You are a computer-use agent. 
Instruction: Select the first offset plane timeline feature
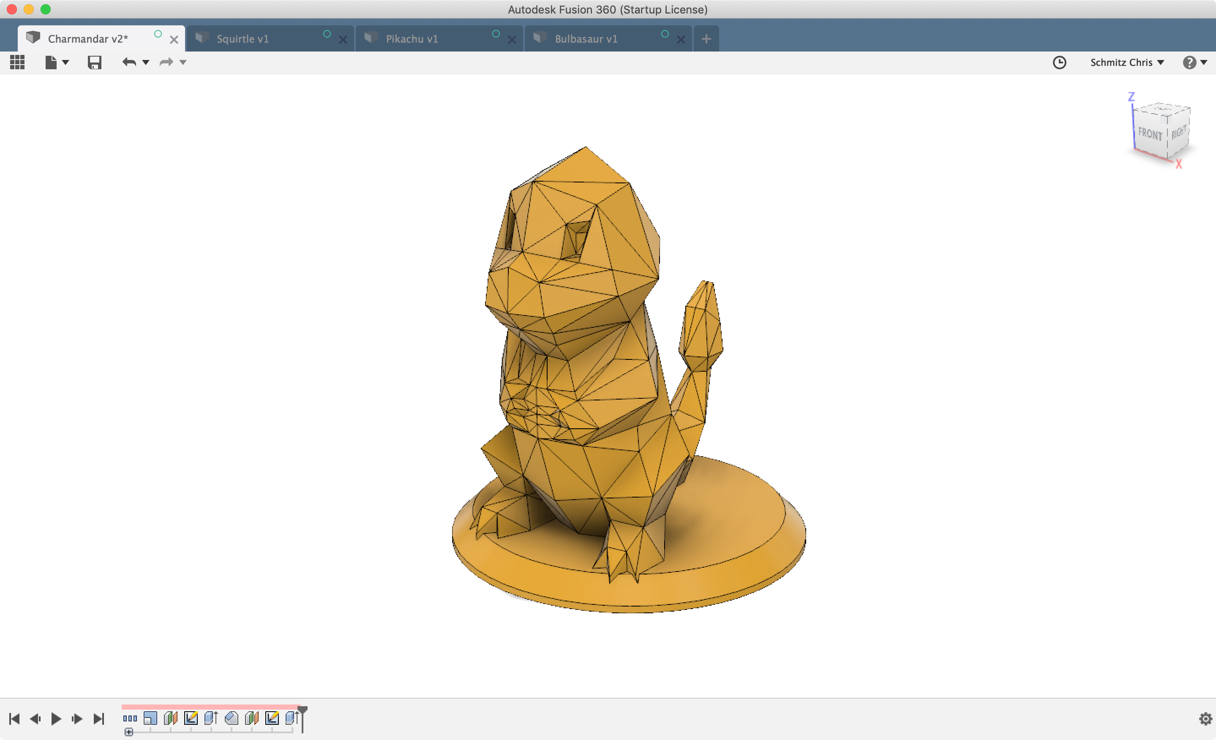(170, 718)
